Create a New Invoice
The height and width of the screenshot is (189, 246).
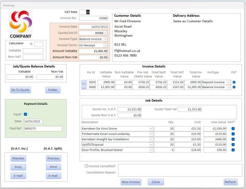pyautogui.click(x=131, y=182)
